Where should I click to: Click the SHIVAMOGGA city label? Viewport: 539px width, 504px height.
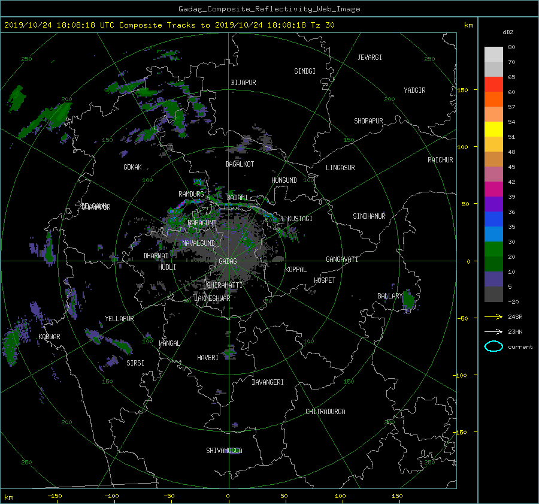(224, 450)
